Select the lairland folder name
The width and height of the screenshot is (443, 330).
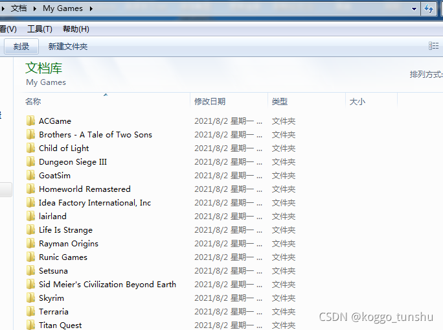[52, 217]
